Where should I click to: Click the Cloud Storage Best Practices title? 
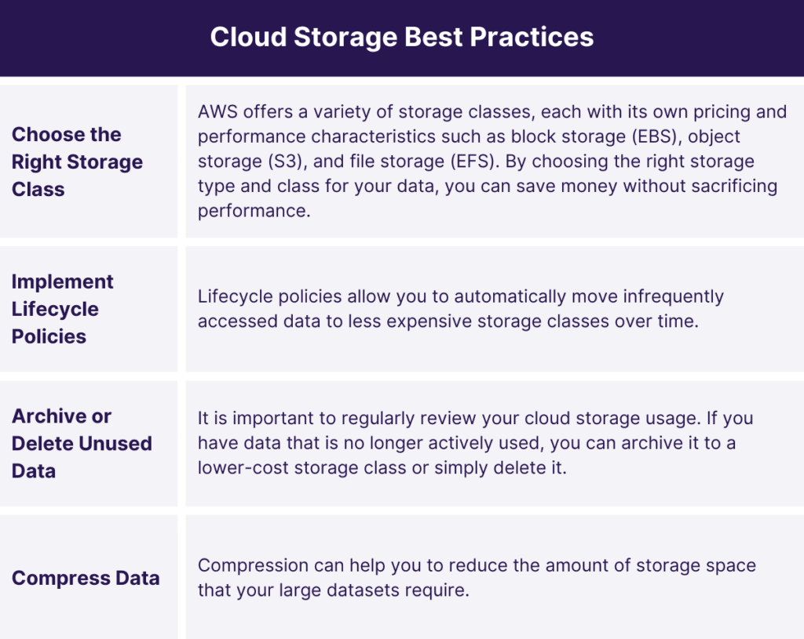pos(401,37)
